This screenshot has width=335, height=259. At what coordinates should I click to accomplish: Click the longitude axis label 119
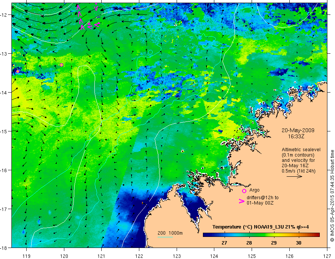tap(27, 256)
